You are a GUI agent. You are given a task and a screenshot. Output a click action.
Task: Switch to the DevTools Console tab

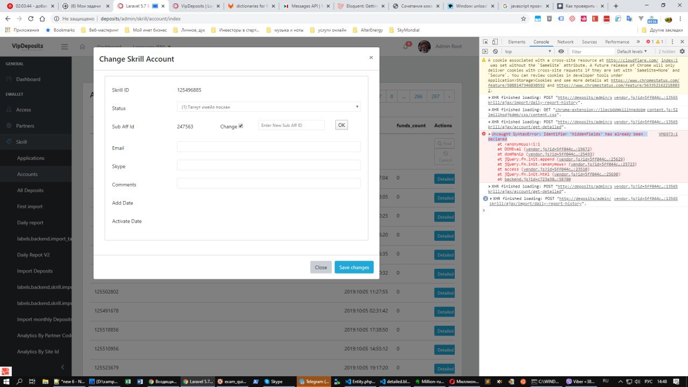point(541,42)
